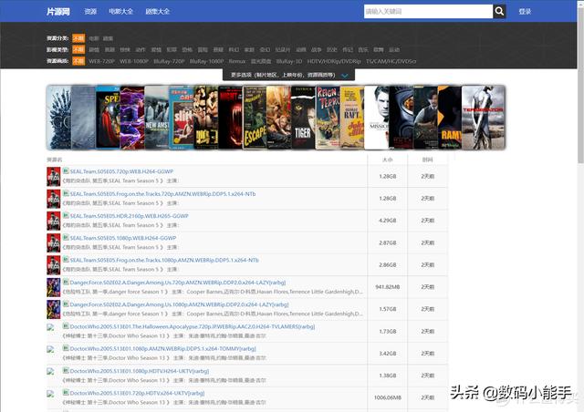Open the 电影大全 navigation menu
Image resolution: width=584 pixels, height=412 pixels.
pos(120,12)
